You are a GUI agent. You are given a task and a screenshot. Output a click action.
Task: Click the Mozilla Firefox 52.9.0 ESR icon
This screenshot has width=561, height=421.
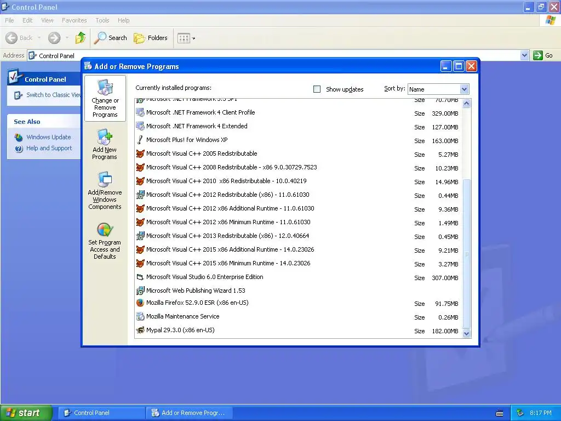pos(140,303)
